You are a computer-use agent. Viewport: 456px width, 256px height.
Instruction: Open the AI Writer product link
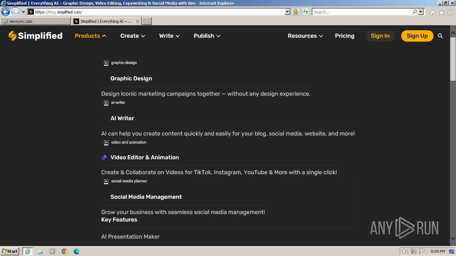click(122, 118)
